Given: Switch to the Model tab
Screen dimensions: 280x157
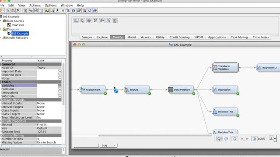Looking at the screenshot, I should [x=132, y=37].
